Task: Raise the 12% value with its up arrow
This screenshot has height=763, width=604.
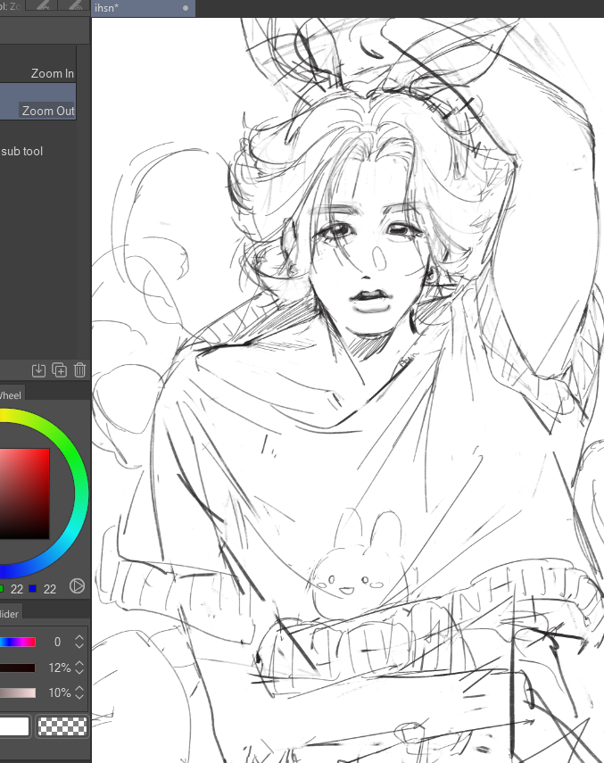Action: point(79,664)
